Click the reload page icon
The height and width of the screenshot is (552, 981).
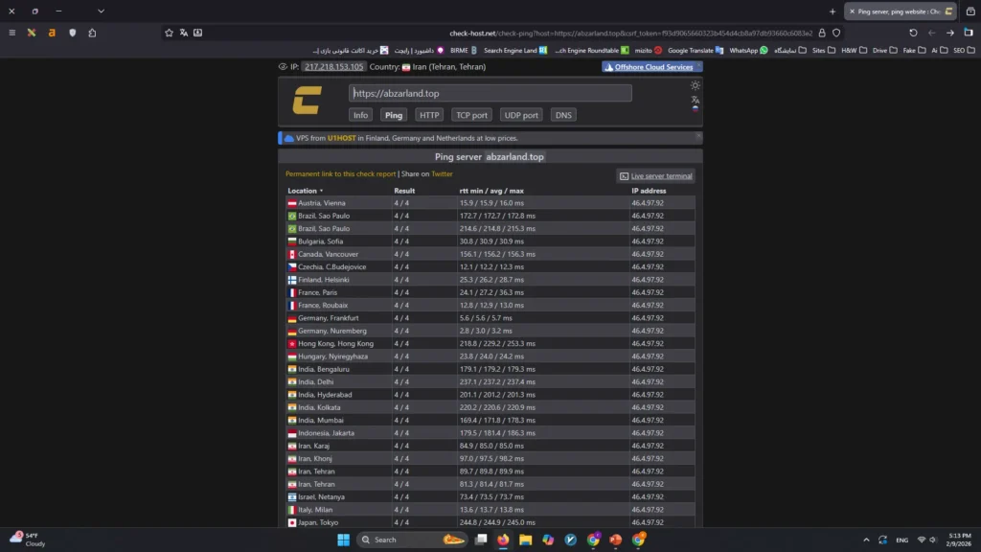click(x=913, y=33)
